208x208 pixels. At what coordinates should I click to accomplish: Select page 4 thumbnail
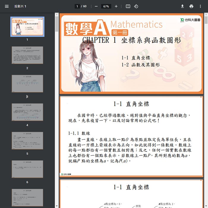pos(27,112)
